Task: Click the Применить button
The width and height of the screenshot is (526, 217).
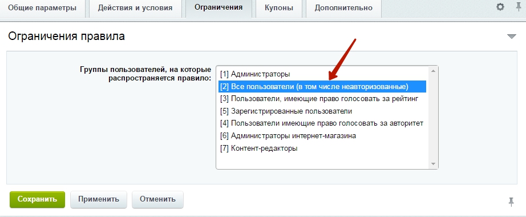Action: tap(99, 199)
